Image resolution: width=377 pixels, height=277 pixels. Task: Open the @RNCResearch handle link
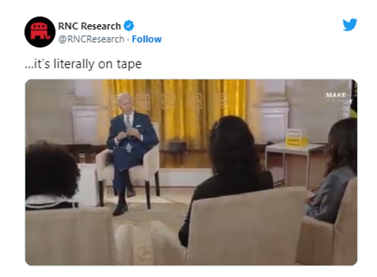pos(92,39)
